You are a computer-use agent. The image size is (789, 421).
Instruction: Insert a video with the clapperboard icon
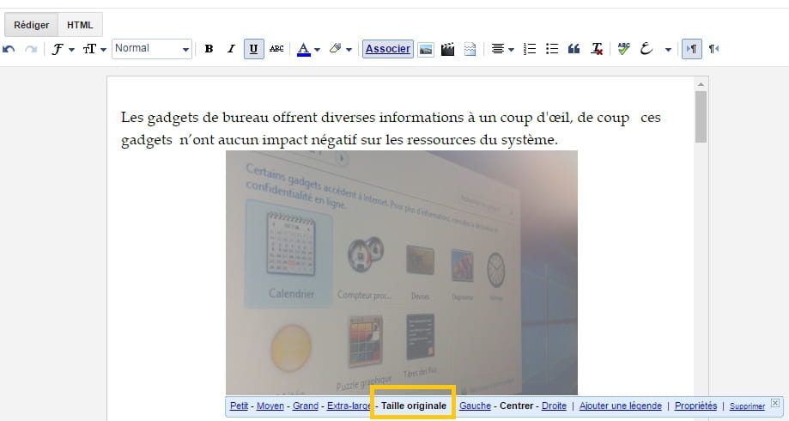tap(447, 49)
